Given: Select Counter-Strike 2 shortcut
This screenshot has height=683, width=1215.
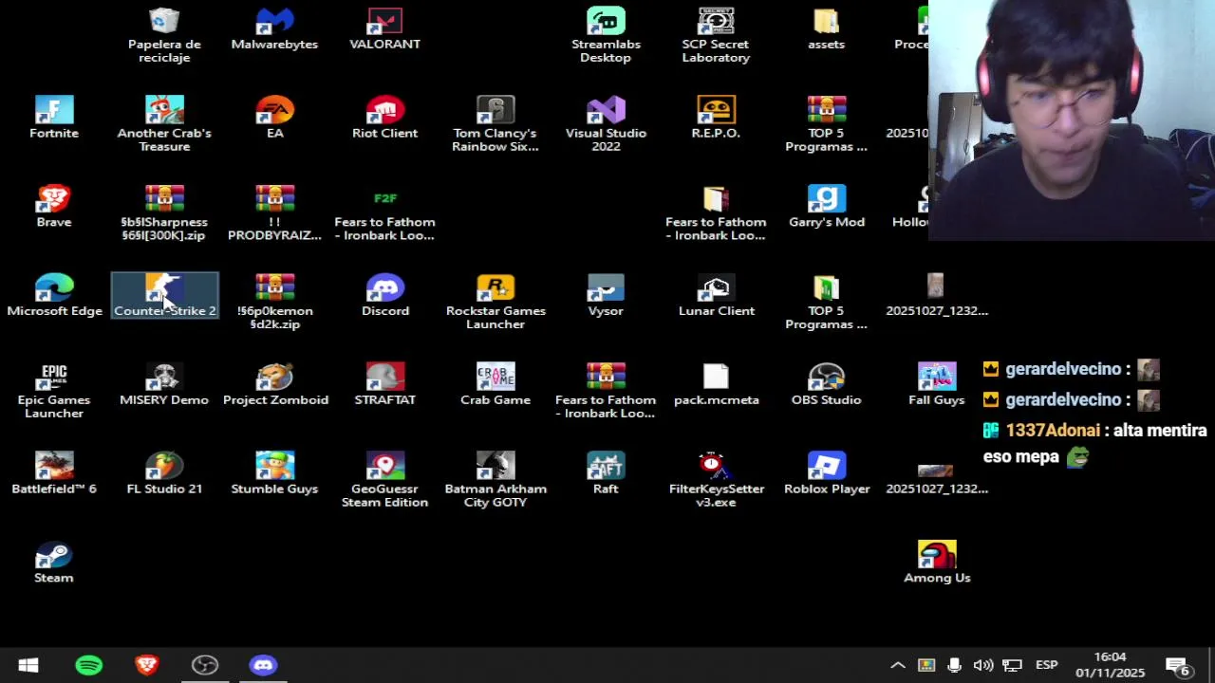Looking at the screenshot, I should point(164,296).
